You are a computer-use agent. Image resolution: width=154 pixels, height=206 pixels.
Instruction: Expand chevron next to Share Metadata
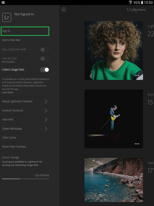[x=46, y=129]
